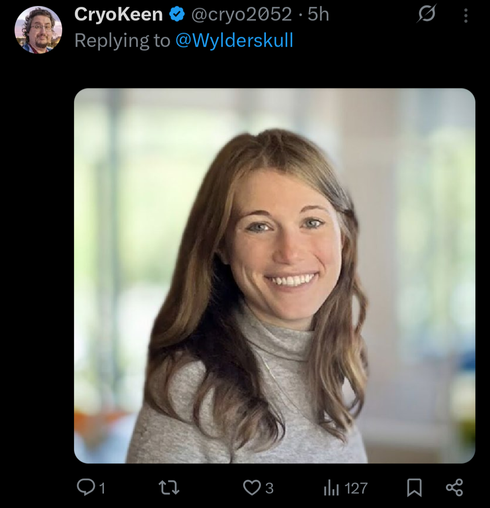
Task: Click the @cryo2052 handle
Action: pos(241,15)
